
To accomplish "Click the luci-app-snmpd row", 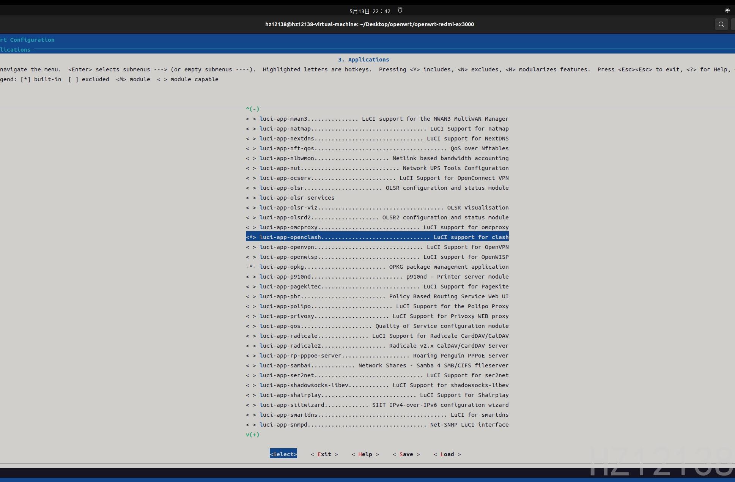I will (x=377, y=425).
